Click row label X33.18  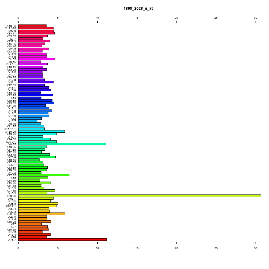tap(11, 33)
